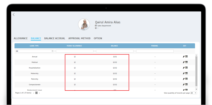Open the table icon for Maternity leave

pos(187,73)
